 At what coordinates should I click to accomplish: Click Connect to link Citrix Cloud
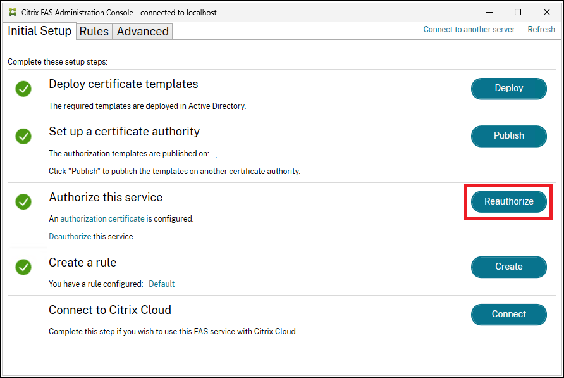tap(508, 314)
